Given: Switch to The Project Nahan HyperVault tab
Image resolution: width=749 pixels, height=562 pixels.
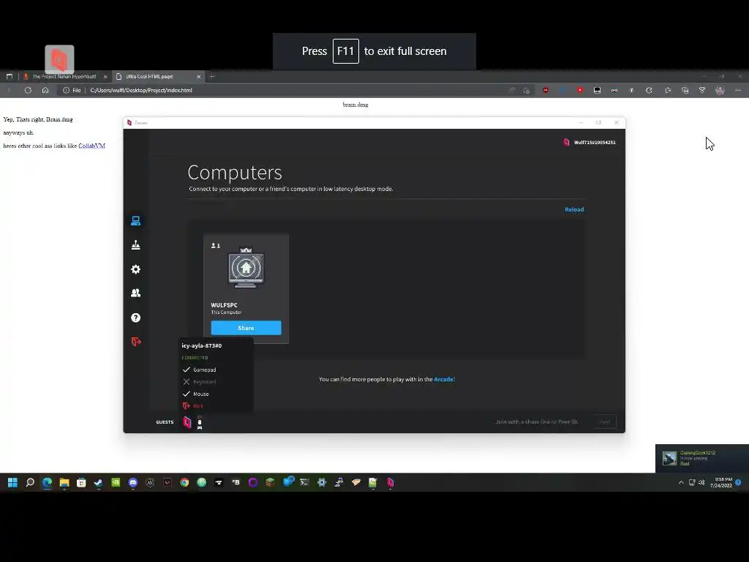Looking at the screenshot, I should click(x=64, y=76).
